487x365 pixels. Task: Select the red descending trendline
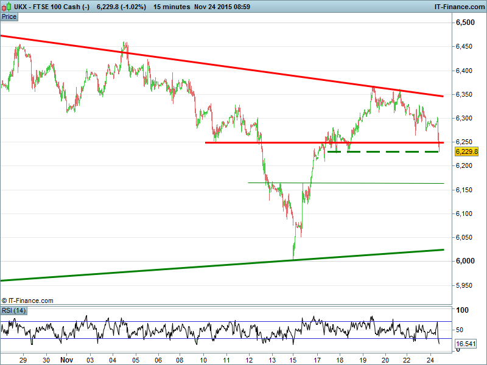243,66
